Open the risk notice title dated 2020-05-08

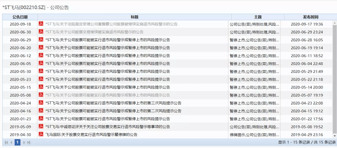coord(108,95)
